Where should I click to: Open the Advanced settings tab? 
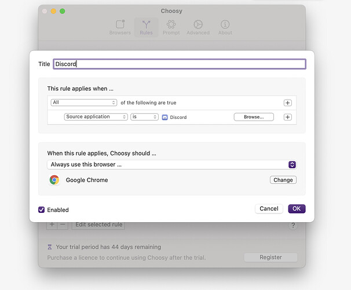[x=198, y=27]
